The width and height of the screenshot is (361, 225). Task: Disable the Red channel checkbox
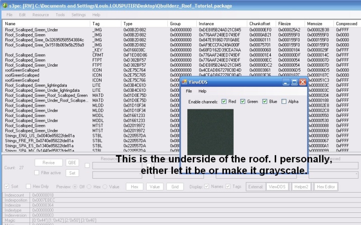tap(224, 102)
